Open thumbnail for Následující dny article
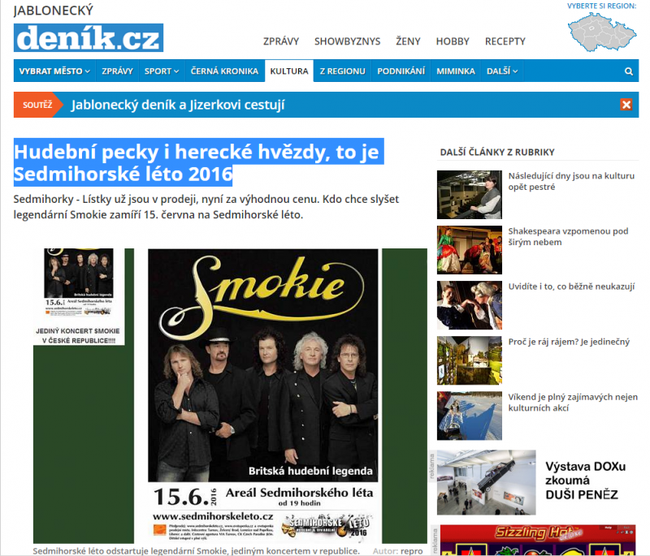650x556 pixels. [x=470, y=195]
